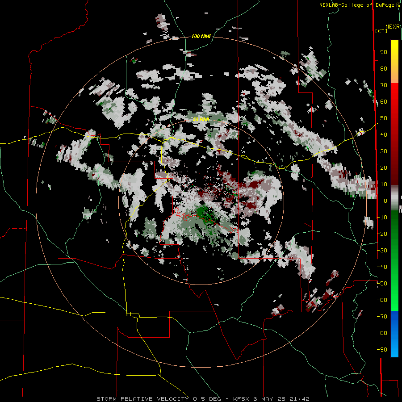Pick the light blue segment near -90
The width and height of the screenshot is (402, 402).
(394, 349)
